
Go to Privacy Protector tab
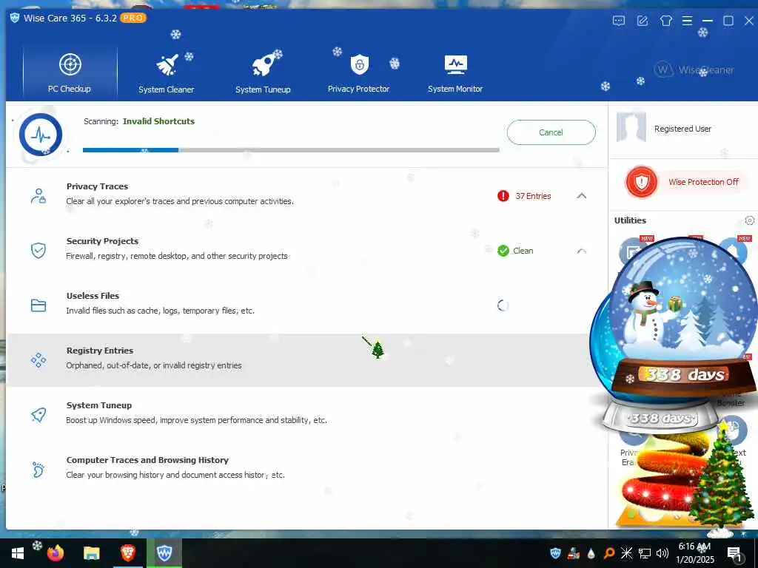(359, 72)
